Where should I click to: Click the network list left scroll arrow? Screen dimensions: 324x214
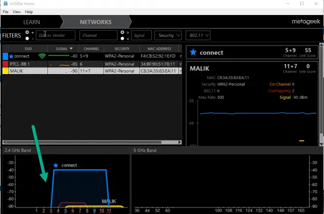pos(4,142)
